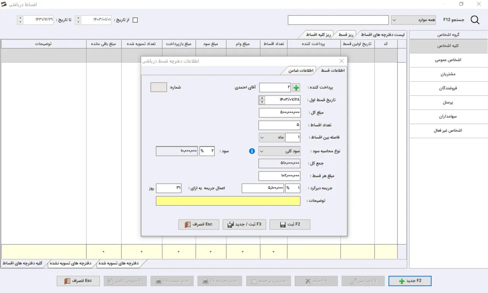The height and width of the screenshot is (293, 488).
Task: Toggle the از تاریخ date filter checkbox
Action: [x=135, y=20]
